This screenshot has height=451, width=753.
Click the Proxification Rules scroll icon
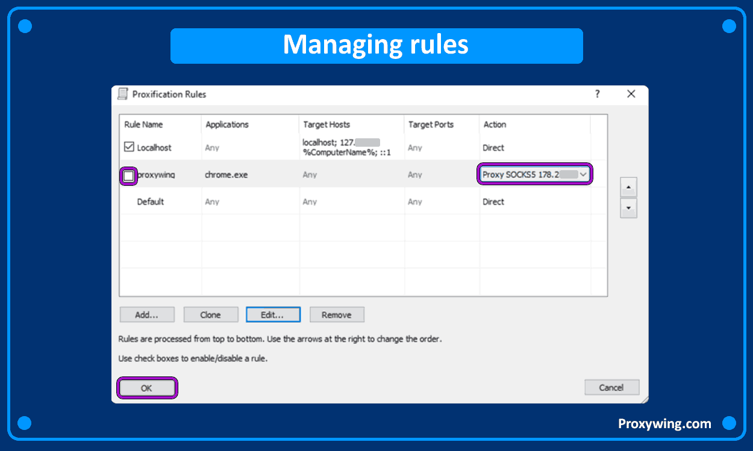pyautogui.click(x=122, y=94)
